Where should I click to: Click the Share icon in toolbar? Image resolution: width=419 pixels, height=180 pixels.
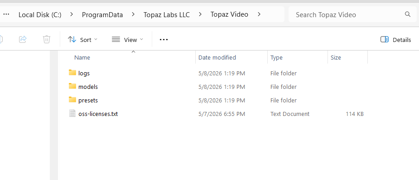click(x=23, y=39)
